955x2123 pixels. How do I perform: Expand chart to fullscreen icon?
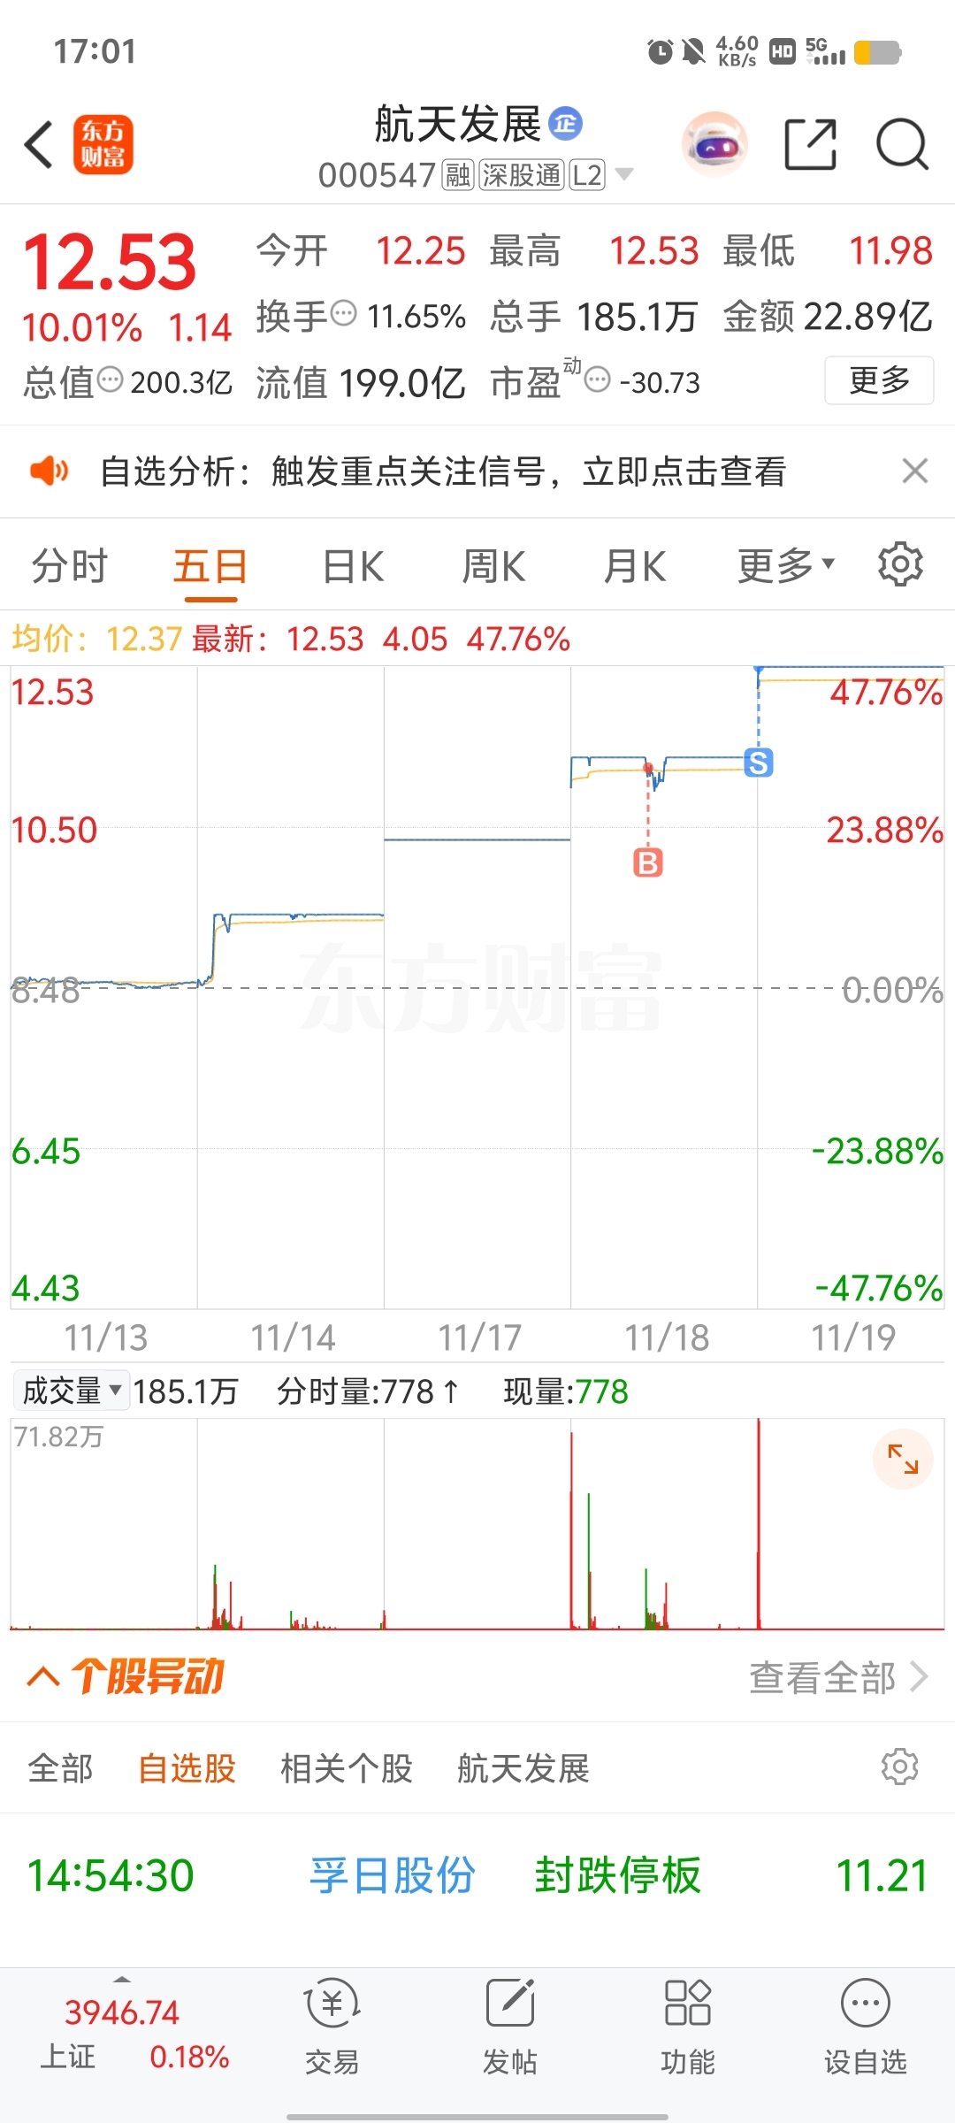point(903,1459)
